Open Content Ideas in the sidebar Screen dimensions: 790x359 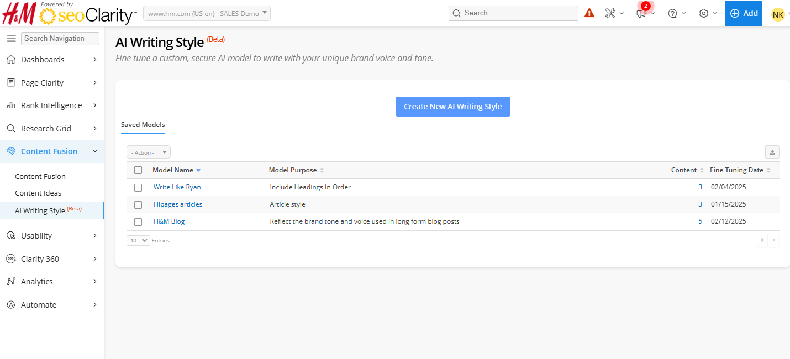(x=38, y=193)
